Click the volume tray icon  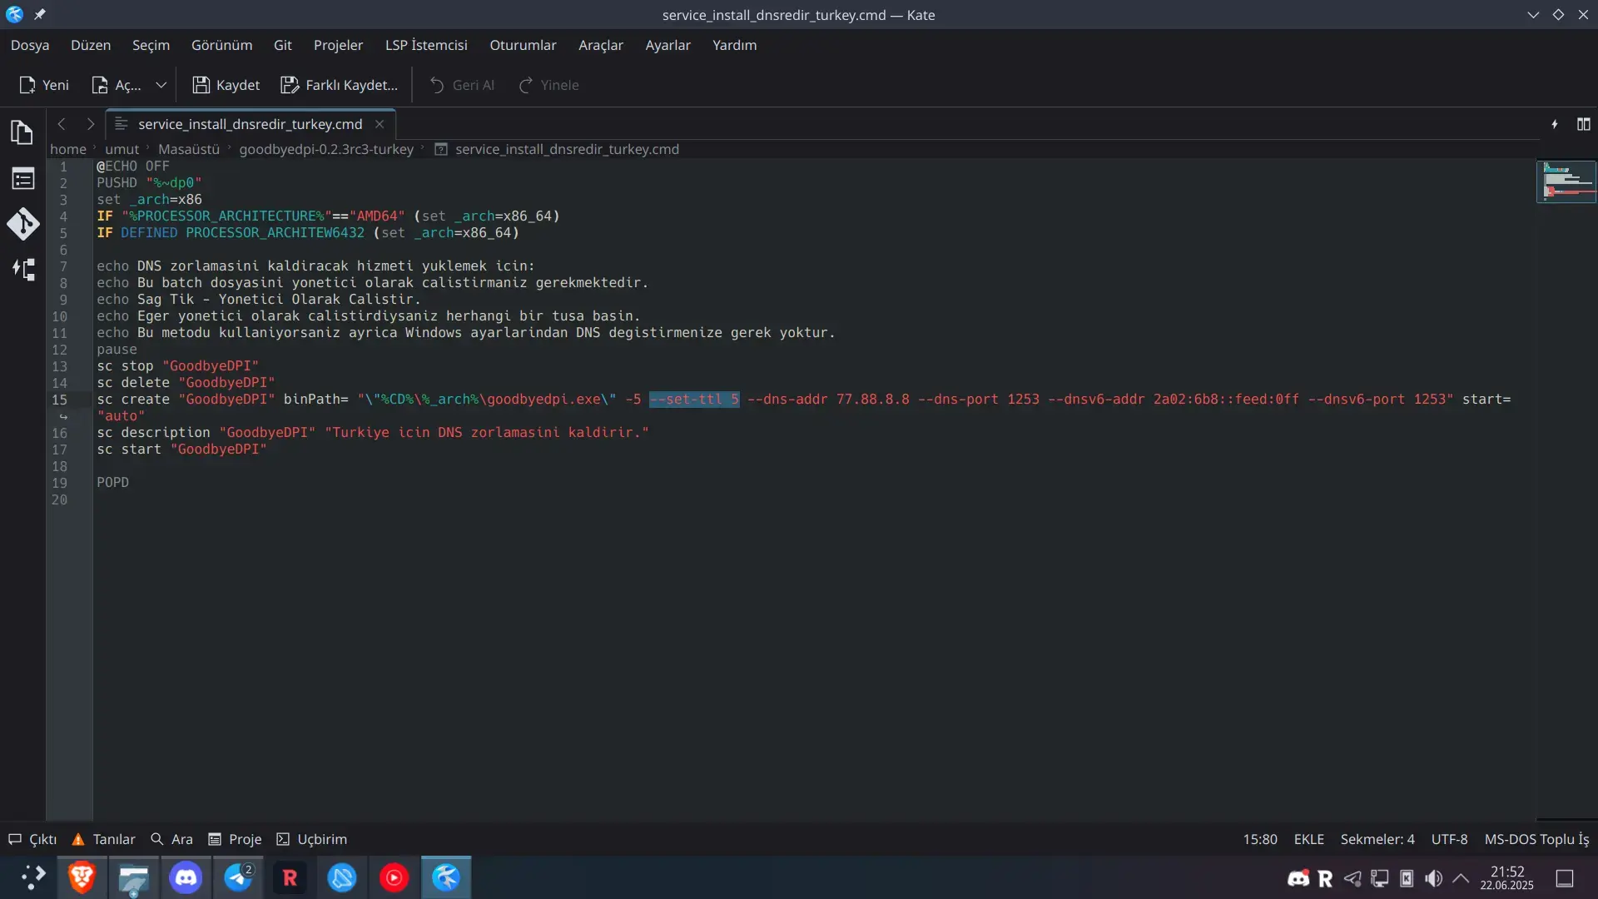coord(1433,878)
